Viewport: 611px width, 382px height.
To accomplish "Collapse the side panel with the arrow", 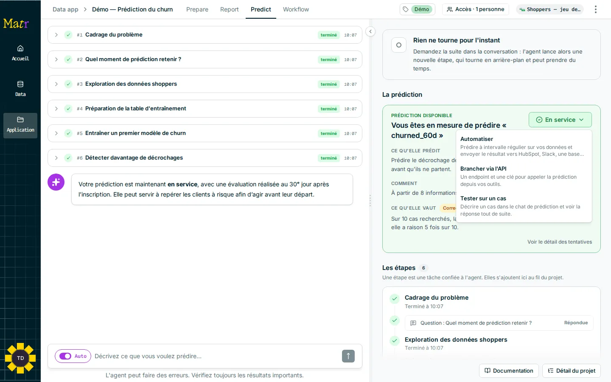I will (x=370, y=31).
